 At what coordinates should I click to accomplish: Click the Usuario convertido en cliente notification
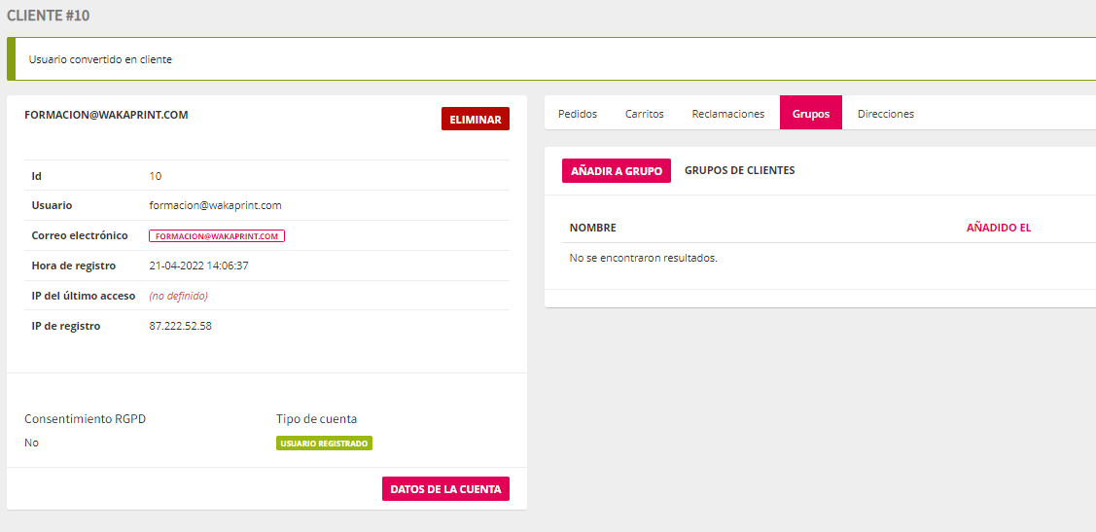100,59
